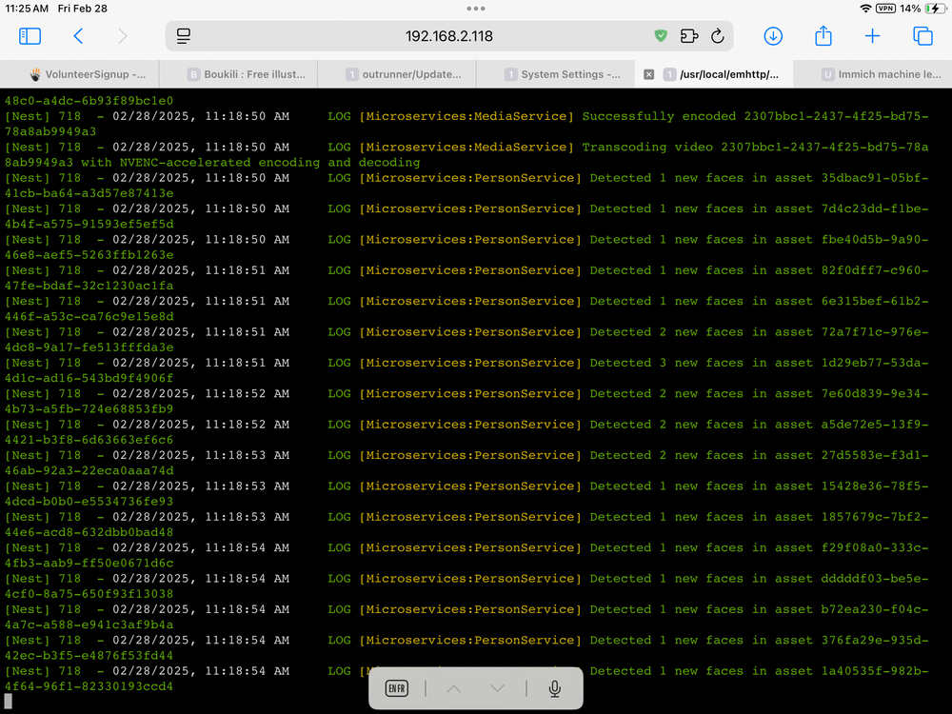This screenshot has width=952, height=714.
Task: Click the terminal cursor block at bottom
Action: click(x=8, y=702)
